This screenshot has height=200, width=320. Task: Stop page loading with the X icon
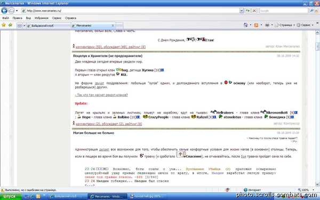tap(254, 11)
